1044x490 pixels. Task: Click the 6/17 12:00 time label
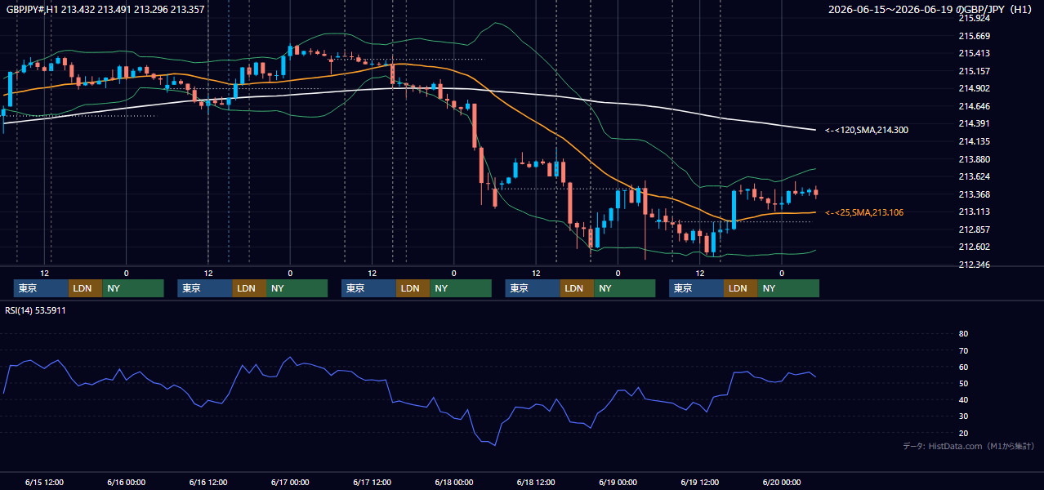(x=373, y=483)
